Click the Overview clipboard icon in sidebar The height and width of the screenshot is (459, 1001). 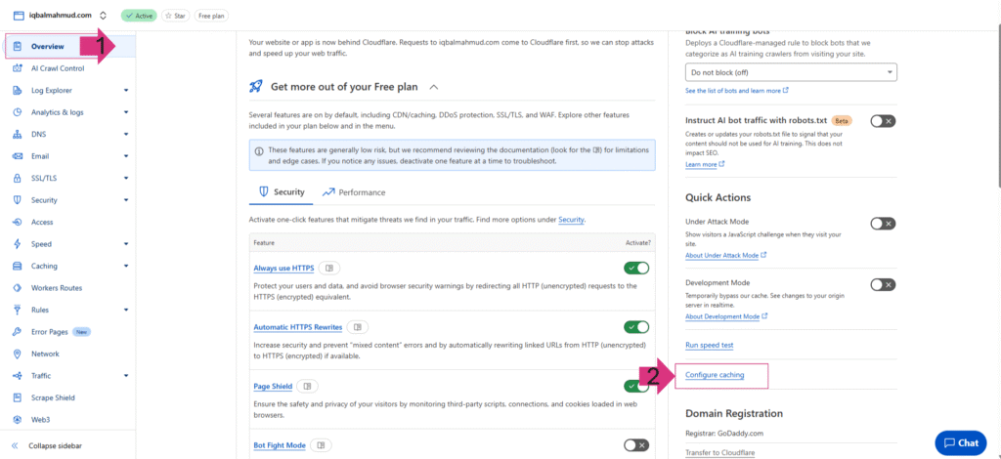(18, 47)
